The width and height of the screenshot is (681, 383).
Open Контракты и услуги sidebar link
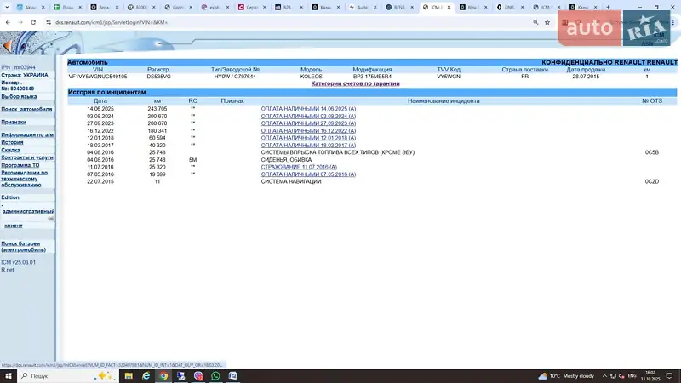(x=27, y=157)
